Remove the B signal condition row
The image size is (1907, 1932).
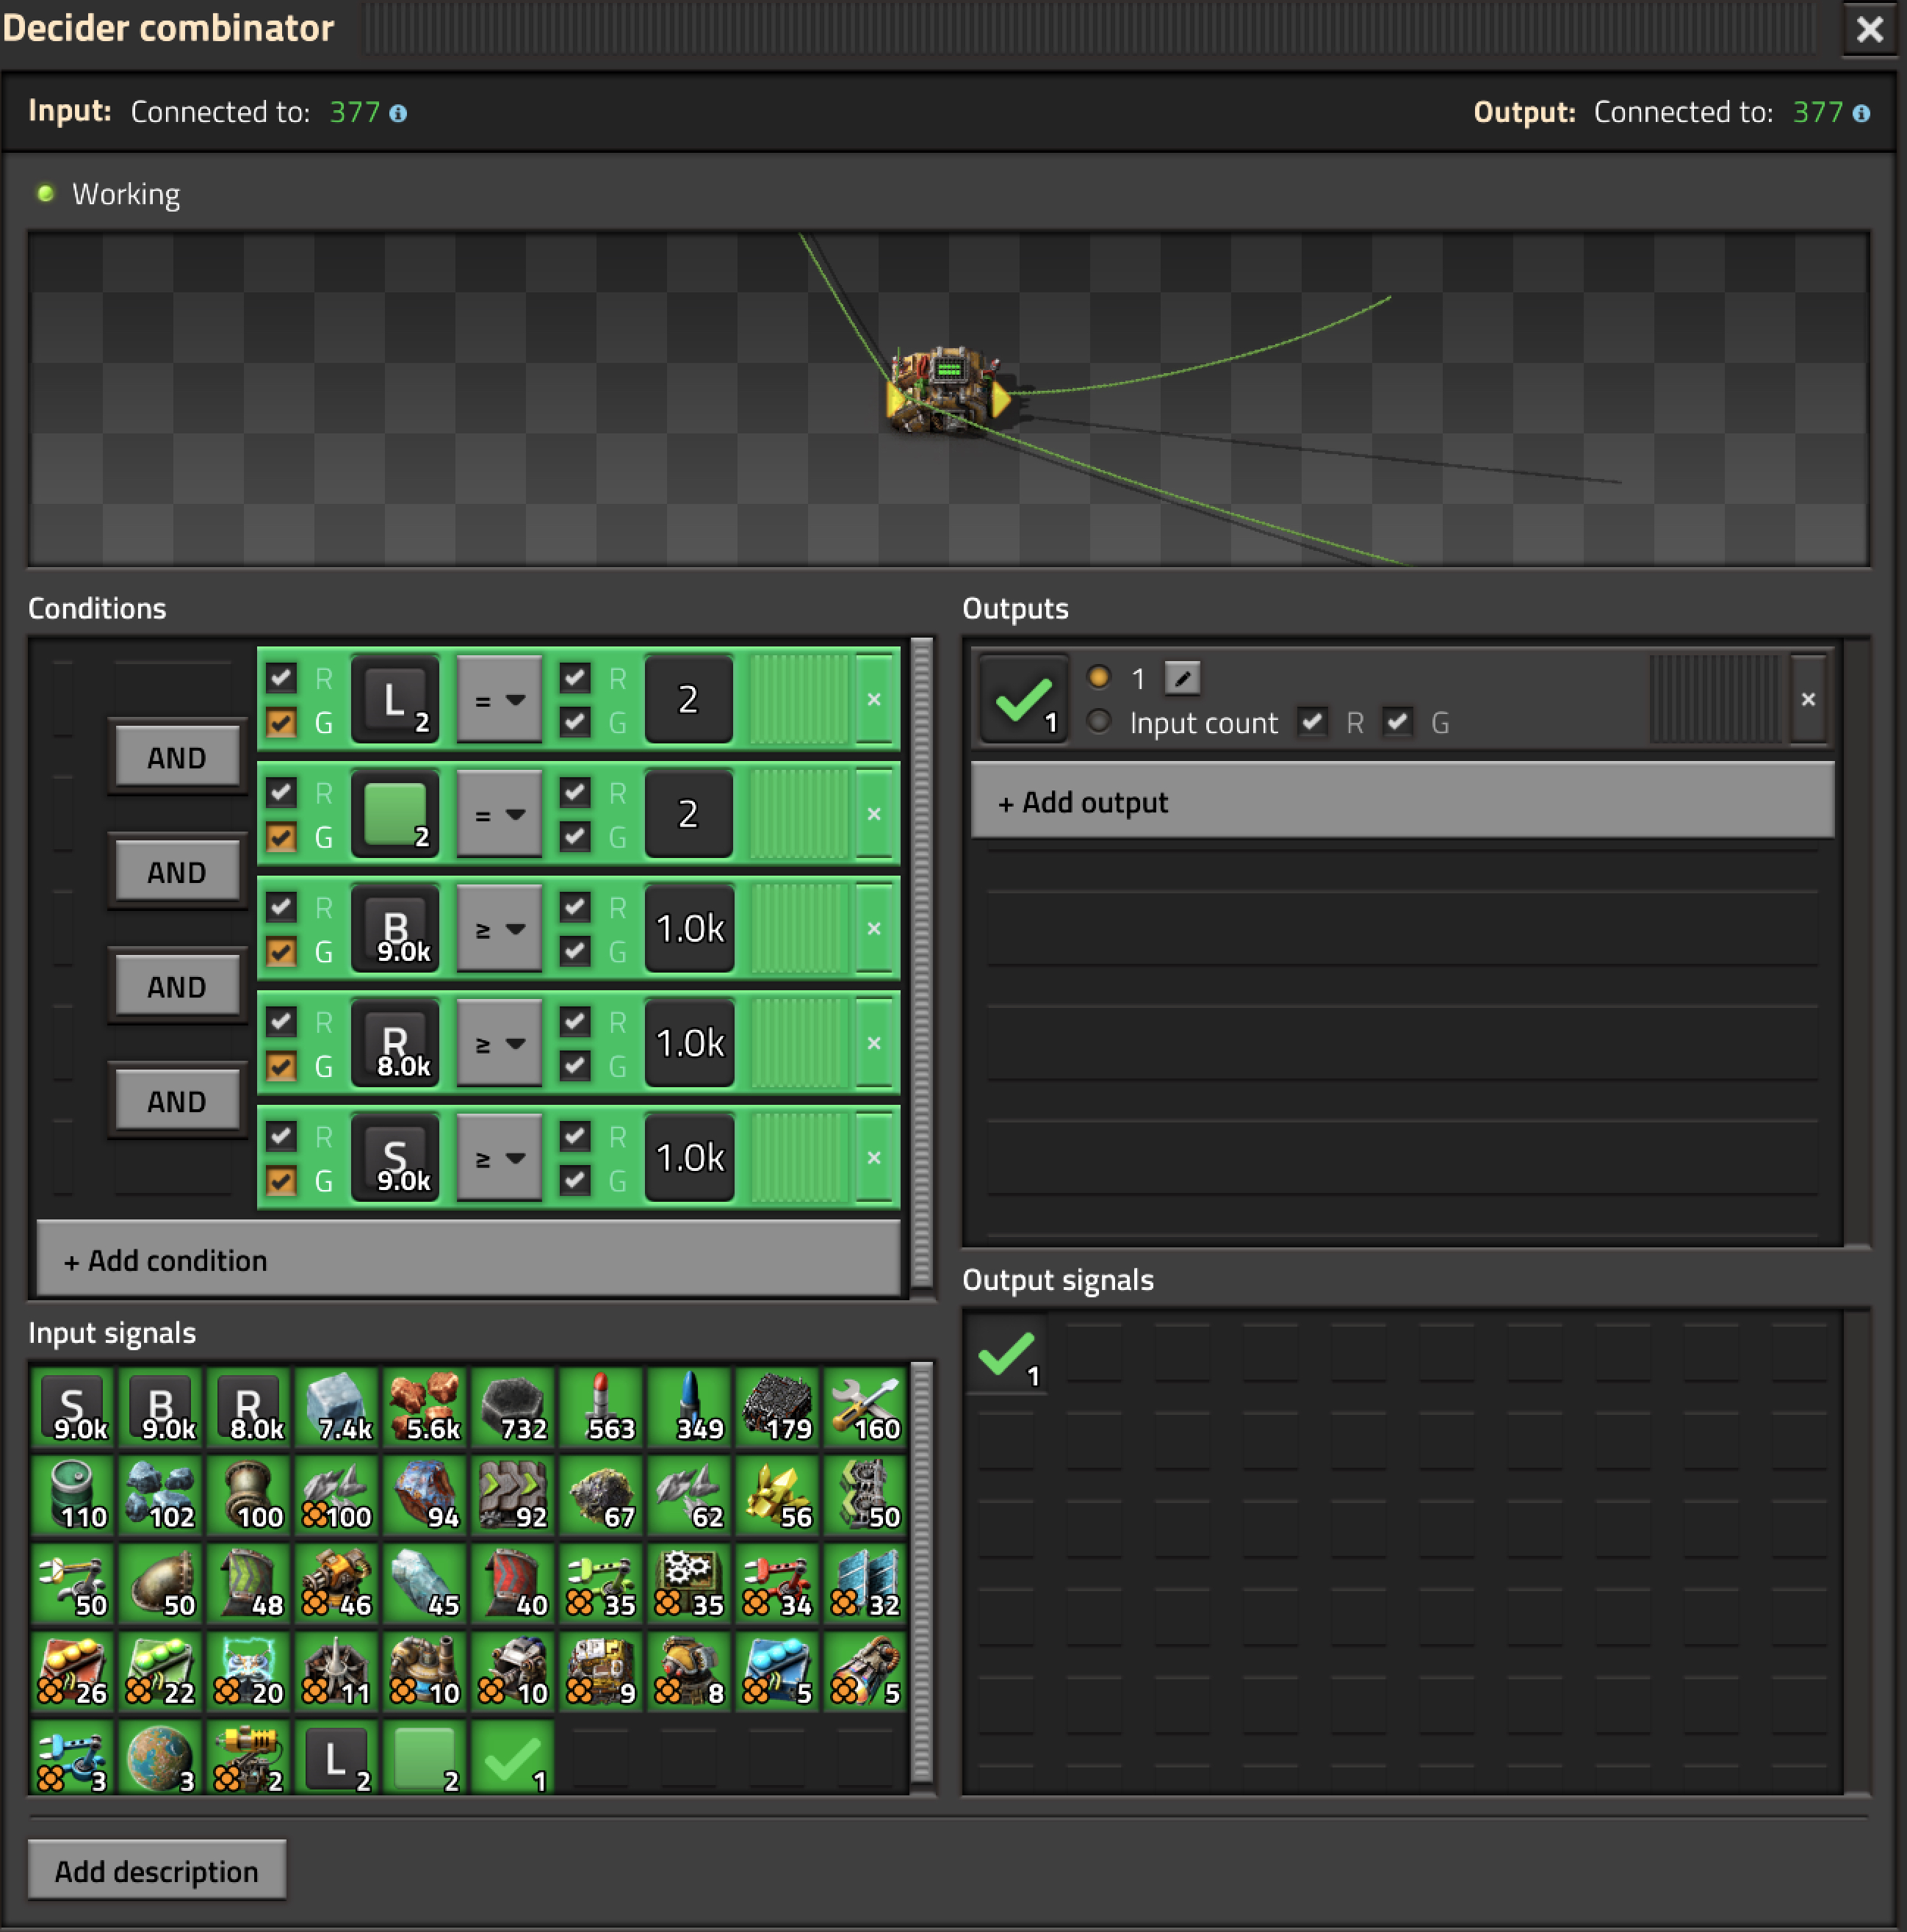(x=874, y=928)
